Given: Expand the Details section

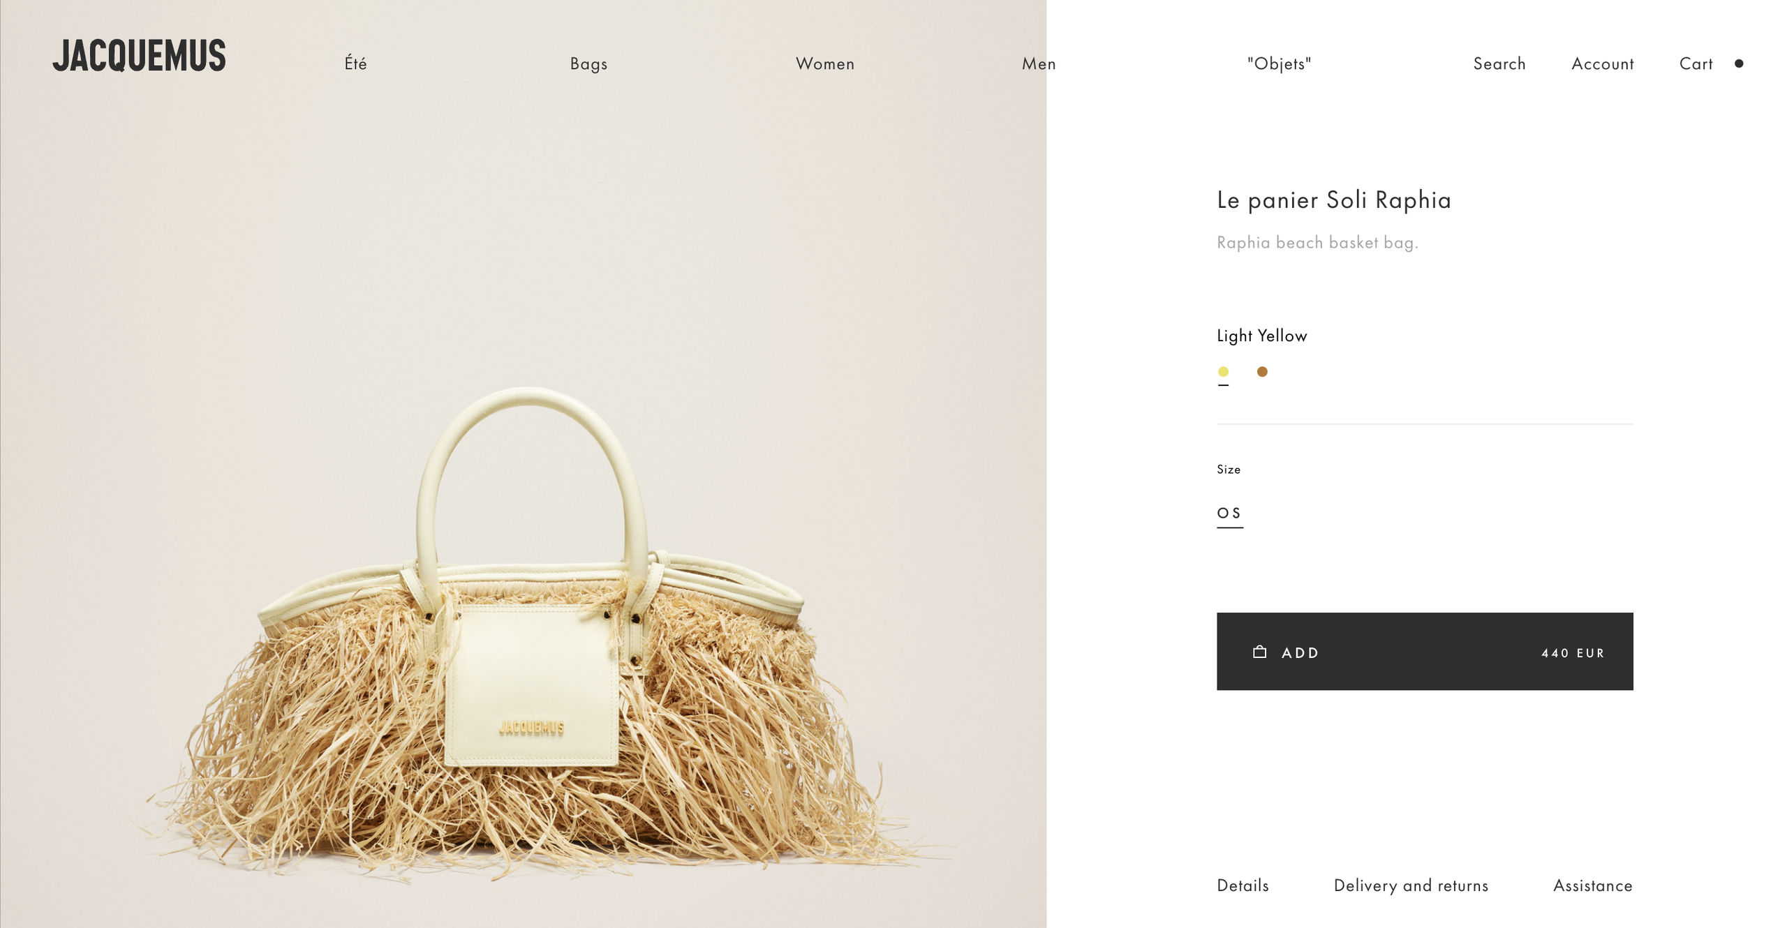Looking at the screenshot, I should (x=1243, y=885).
